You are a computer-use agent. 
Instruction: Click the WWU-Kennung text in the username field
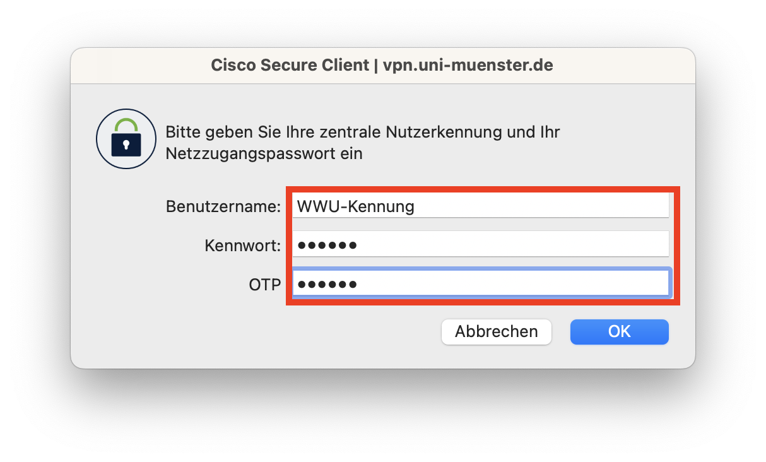pos(356,206)
